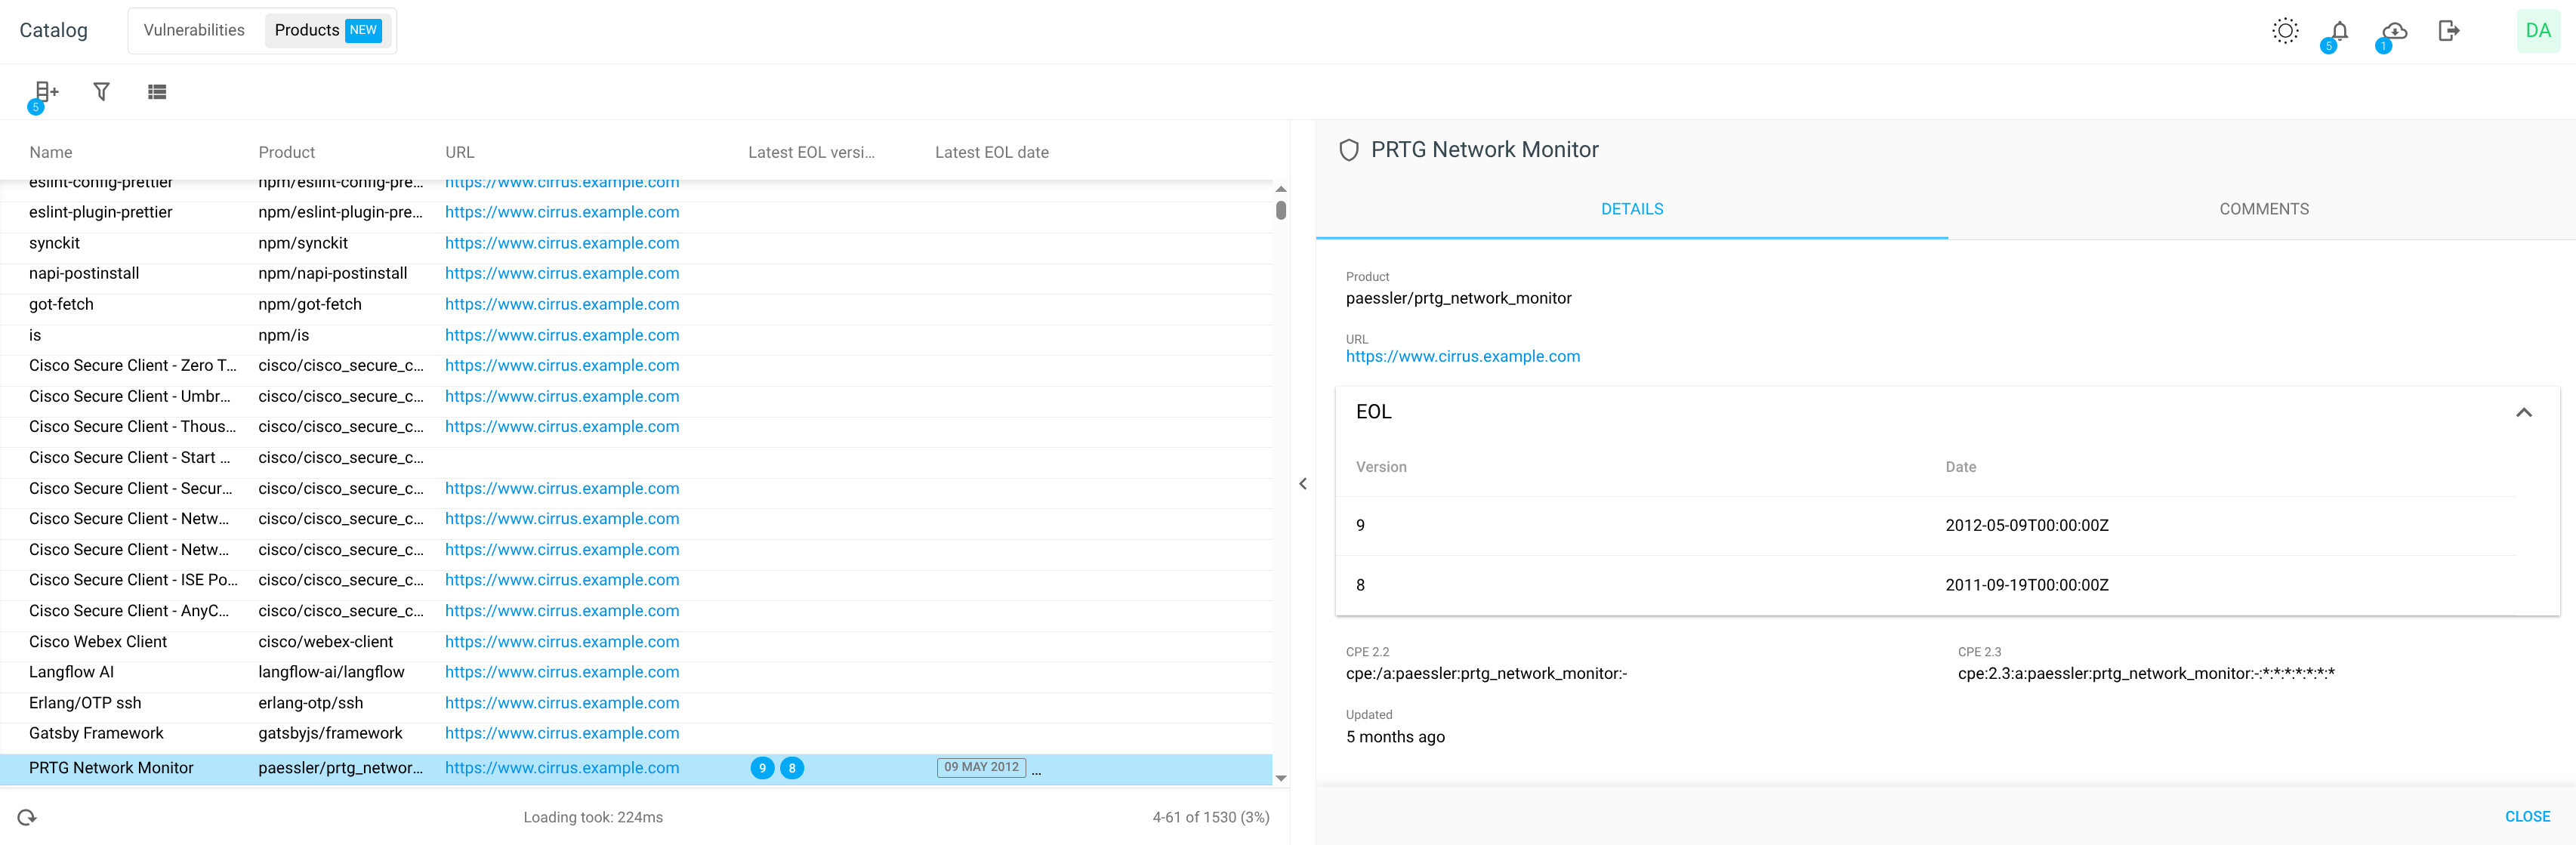Image resolution: width=2576 pixels, height=845 pixels.
Task: Expand the ellipsis in the Latest EOL date cell
Action: [1036, 770]
